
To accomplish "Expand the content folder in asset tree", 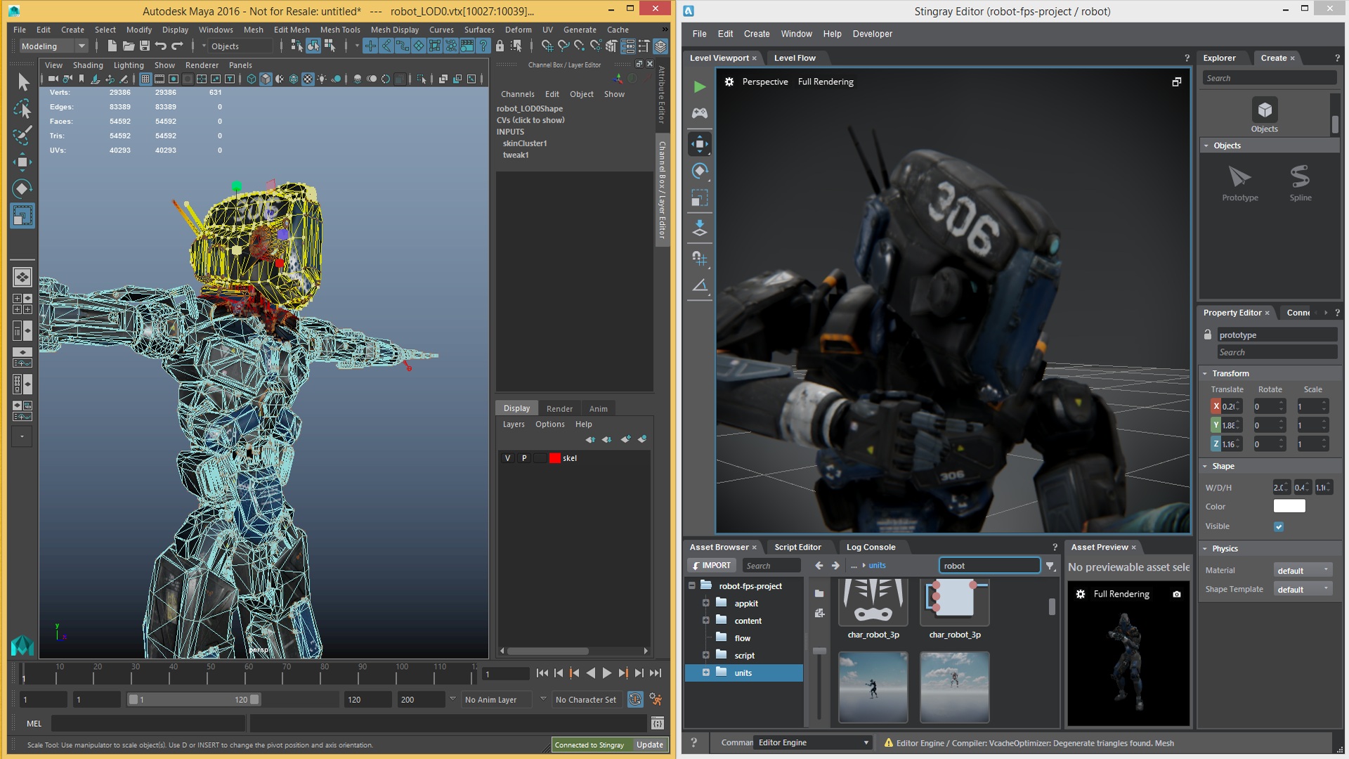I will (706, 621).
